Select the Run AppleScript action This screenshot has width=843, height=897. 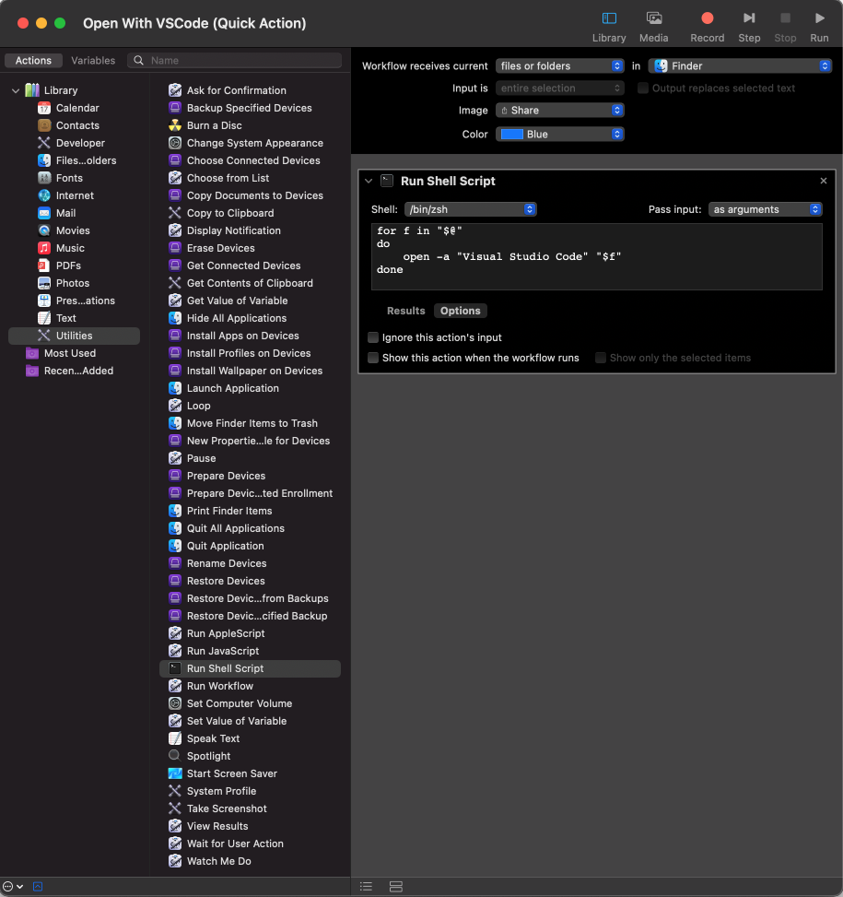225,633
